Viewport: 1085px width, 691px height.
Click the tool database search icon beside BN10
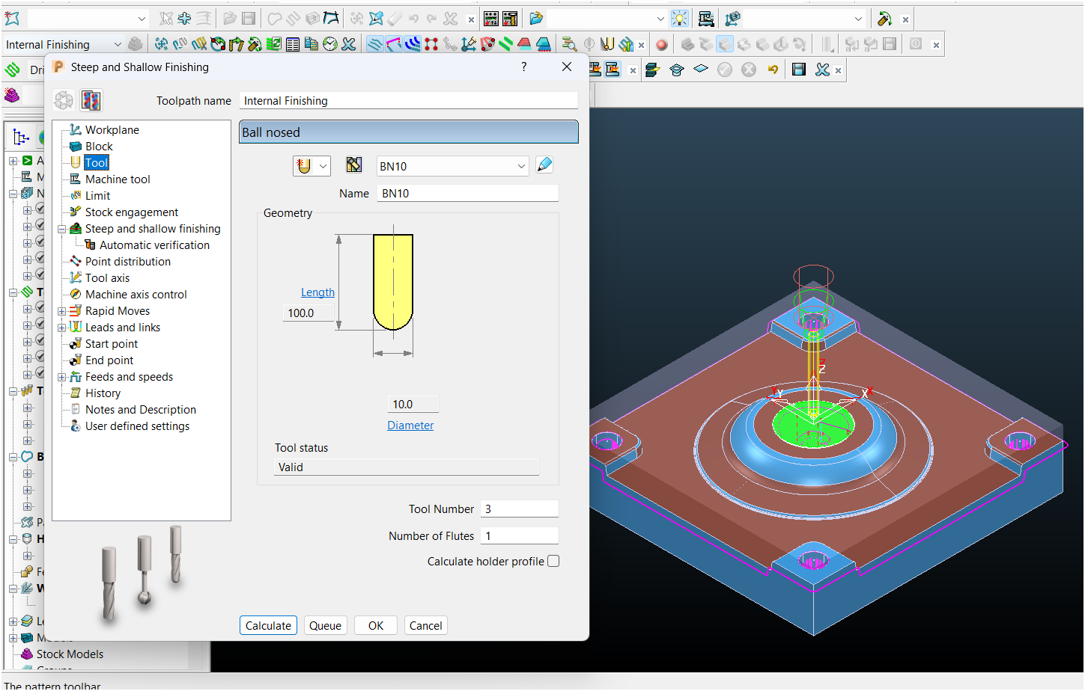tap(354, 165)
